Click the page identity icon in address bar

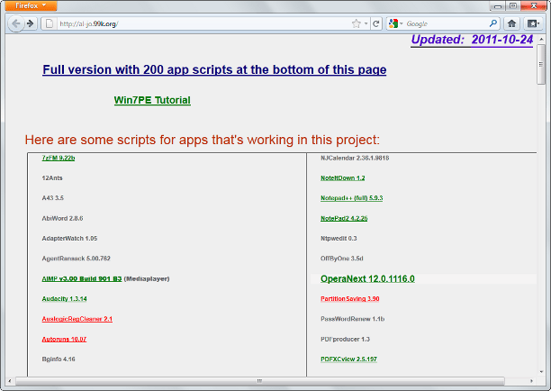[x=50, y=23]
